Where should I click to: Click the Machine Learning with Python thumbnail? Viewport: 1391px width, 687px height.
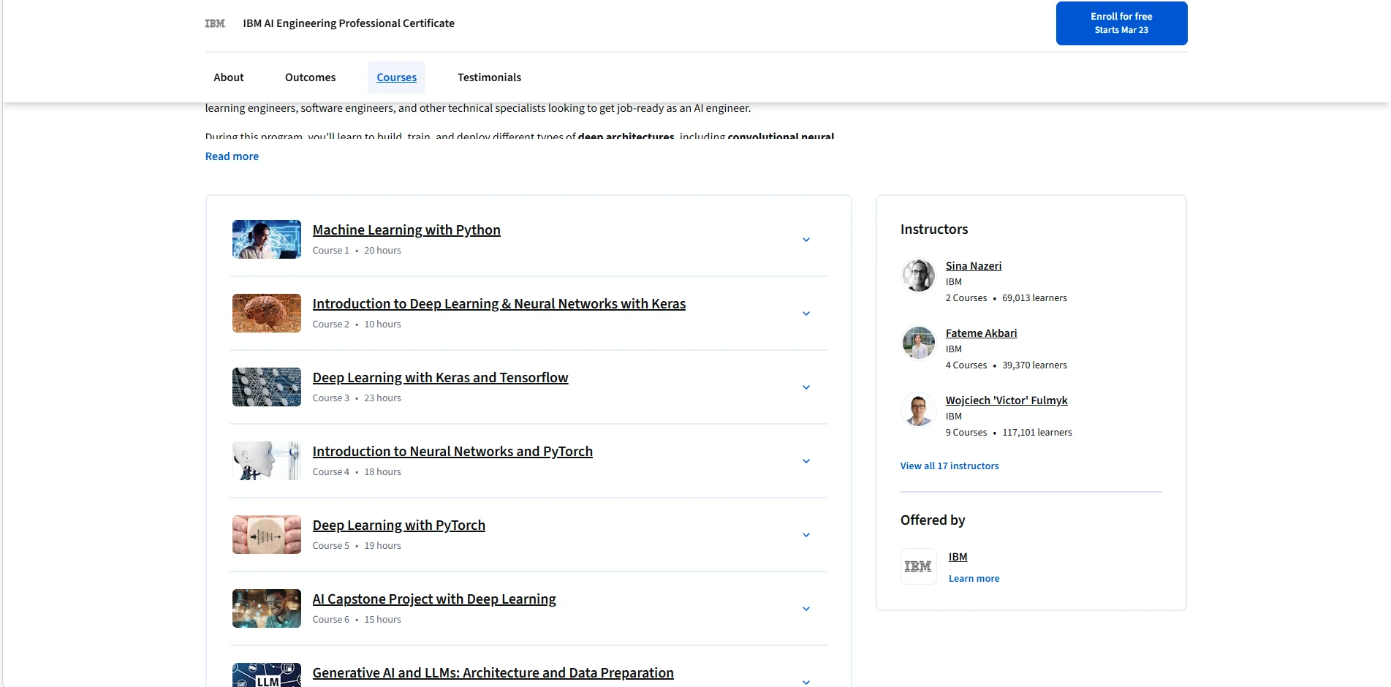pyautogui.click(x=266, y=240)
